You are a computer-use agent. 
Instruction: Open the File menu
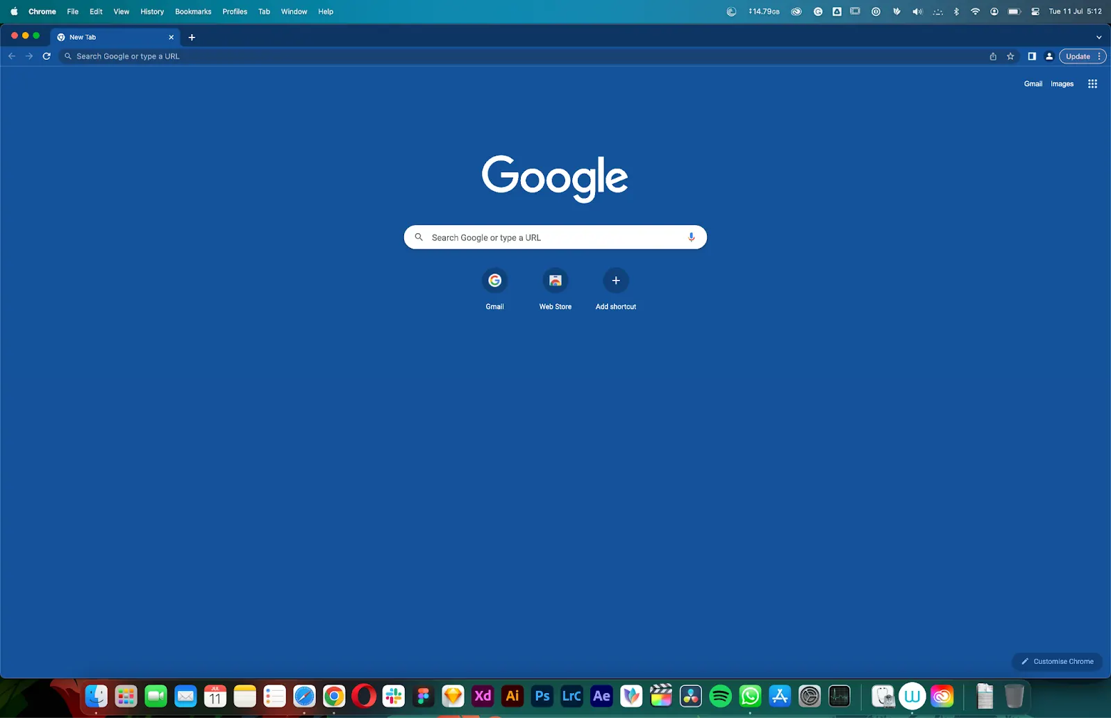73,12
